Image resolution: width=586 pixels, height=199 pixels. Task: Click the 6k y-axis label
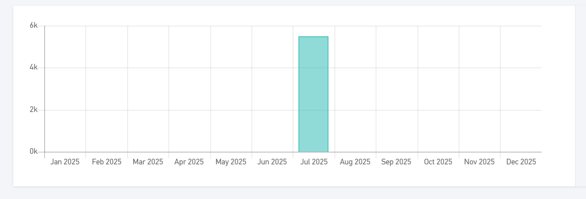point(34,26)
